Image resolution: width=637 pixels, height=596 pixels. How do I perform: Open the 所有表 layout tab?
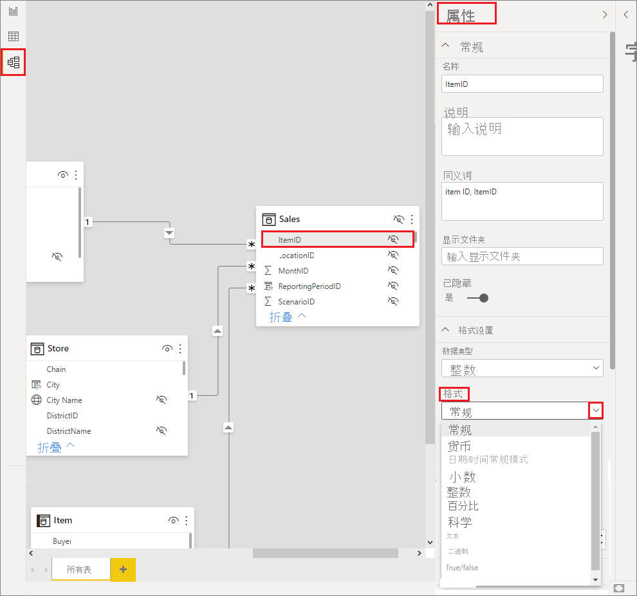tap(81, 570)
